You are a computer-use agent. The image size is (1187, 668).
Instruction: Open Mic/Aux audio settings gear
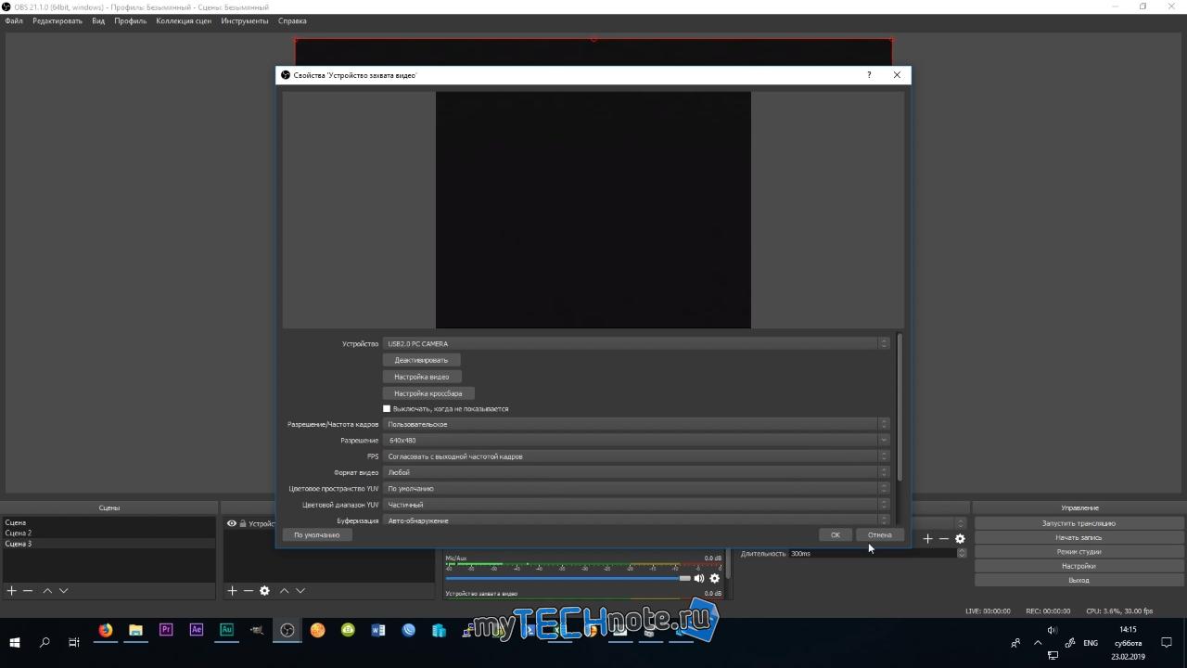[714, 578]
